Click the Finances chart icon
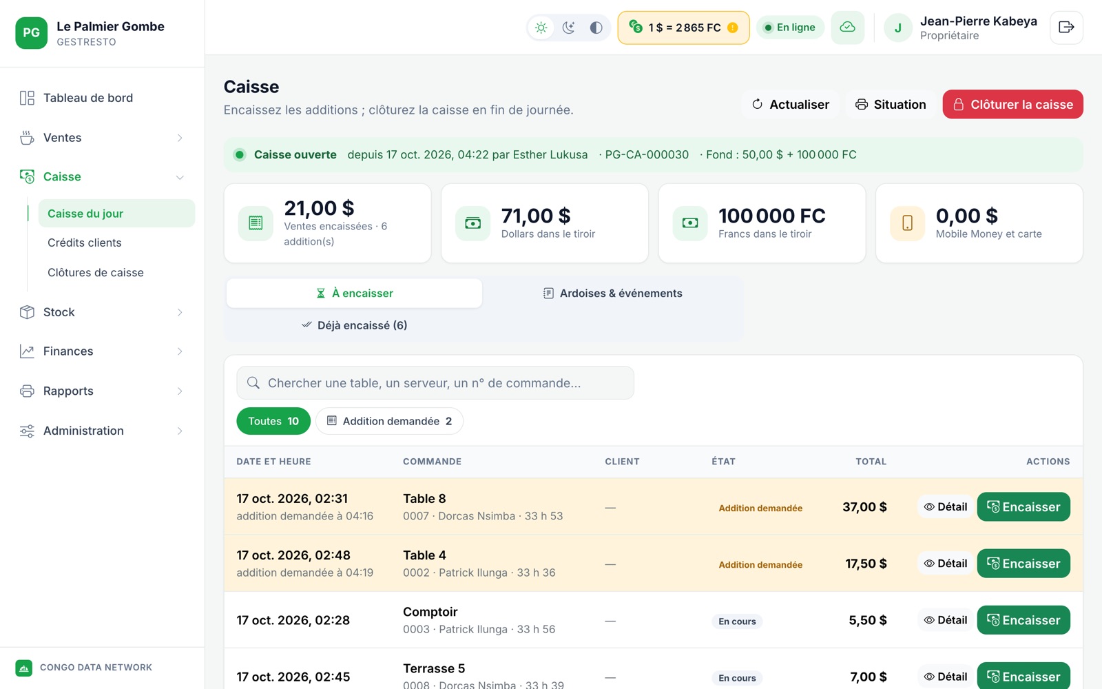 pyautogui.click(x=27, y=351)
